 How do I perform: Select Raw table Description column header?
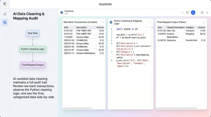[x=86, y=28]
